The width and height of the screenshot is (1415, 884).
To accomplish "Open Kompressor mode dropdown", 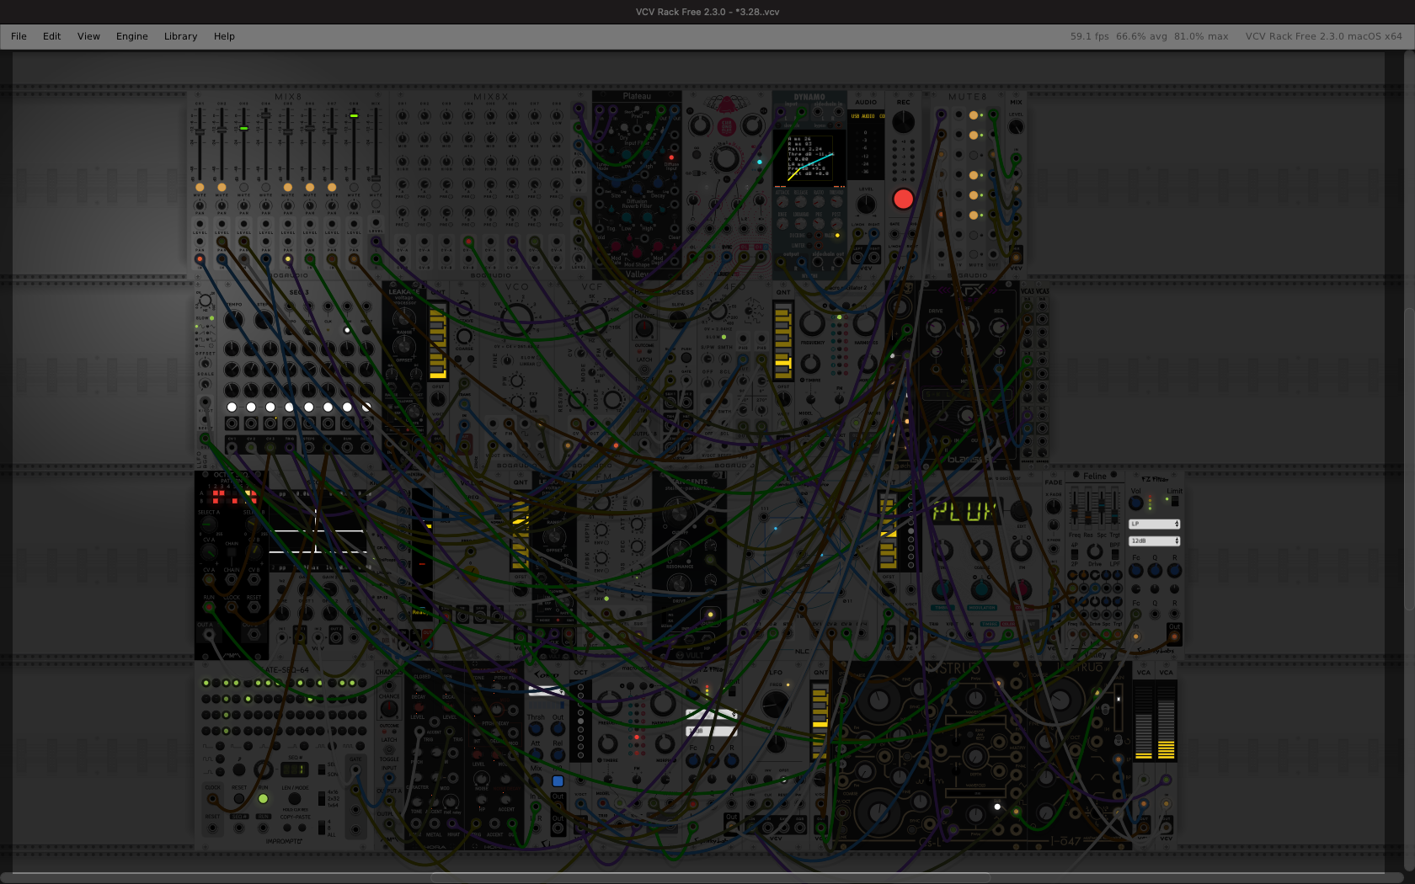I will pos(546,690).
